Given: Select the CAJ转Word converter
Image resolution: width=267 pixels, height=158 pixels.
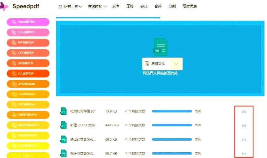Looking at the screenshot, I should click(28, 94).
